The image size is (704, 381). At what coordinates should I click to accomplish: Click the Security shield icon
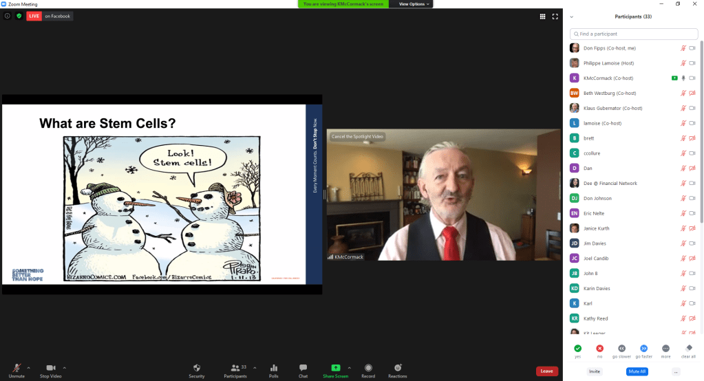[x=196, y=368]
